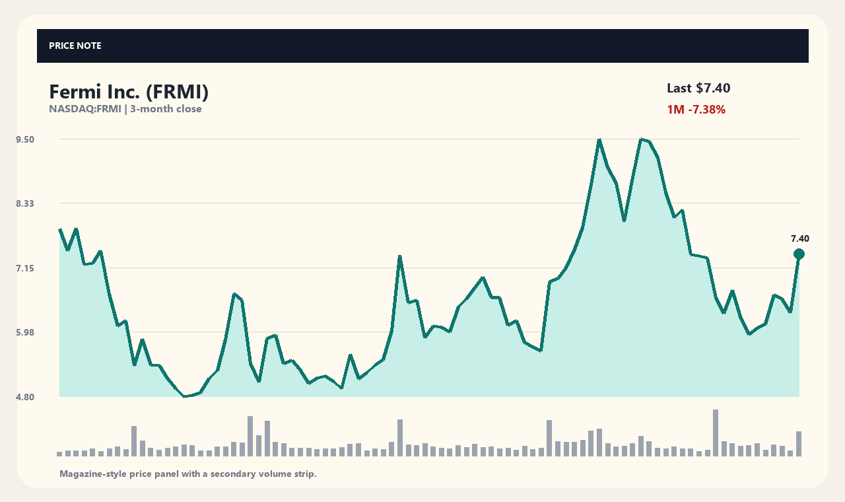
Task: Click the last-price endpoint dot on the line
Action: click(799, 254)
